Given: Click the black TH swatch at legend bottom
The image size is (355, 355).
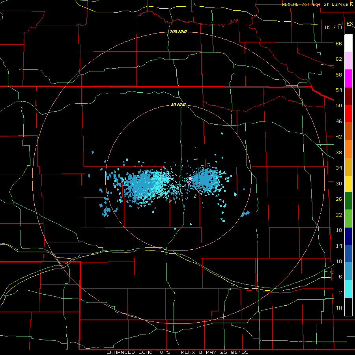Looking at the screenshot, I should pyautogui.click(x=348, y=307).
